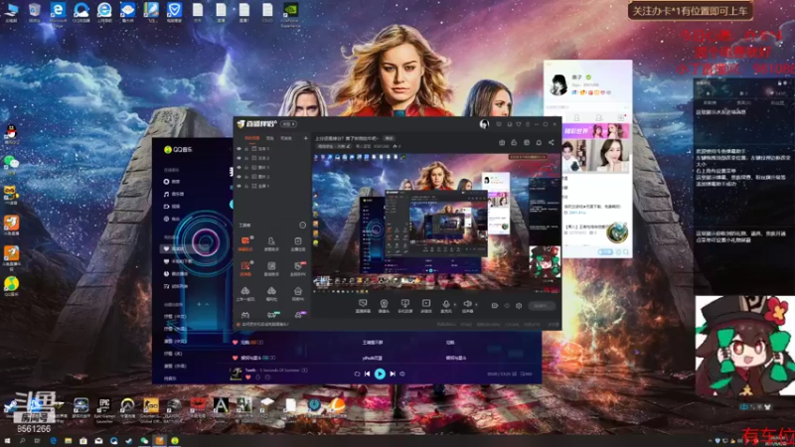Open the WeChat icon in the taskbar

[144, 441]
